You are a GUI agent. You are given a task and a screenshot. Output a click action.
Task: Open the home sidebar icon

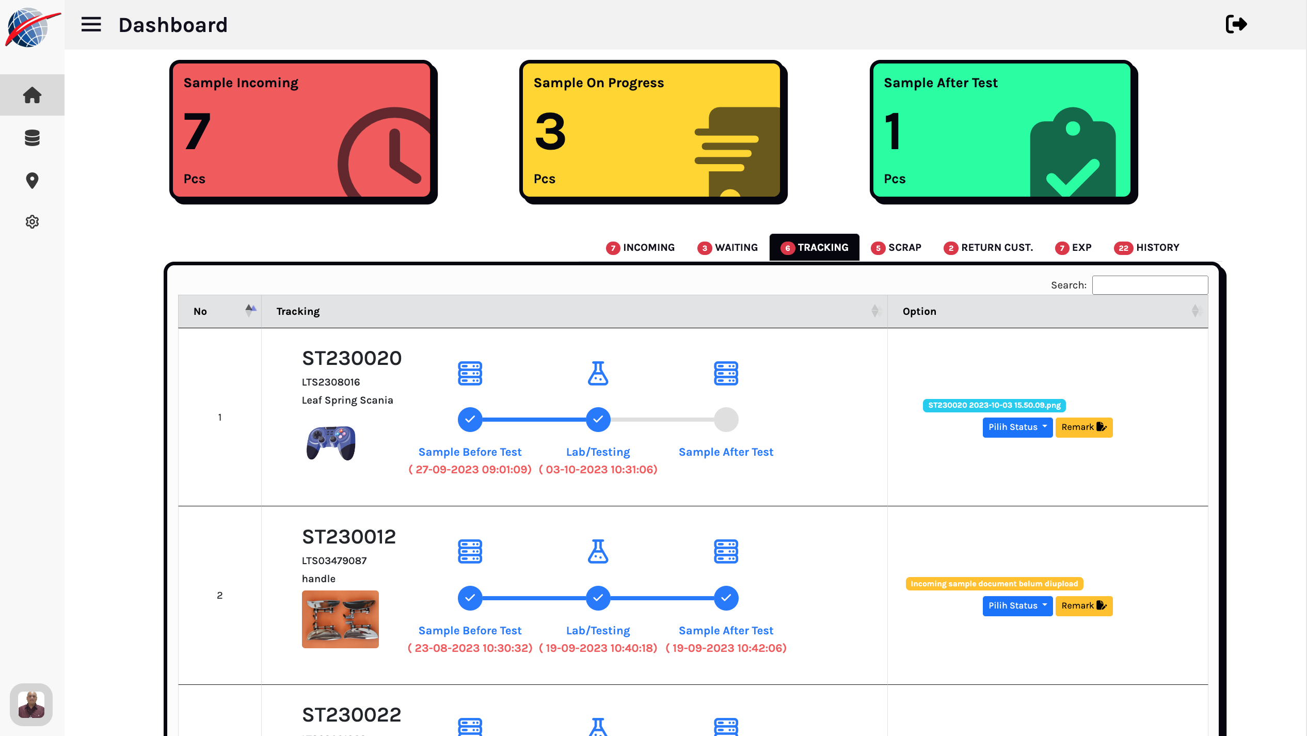(32, 95)
